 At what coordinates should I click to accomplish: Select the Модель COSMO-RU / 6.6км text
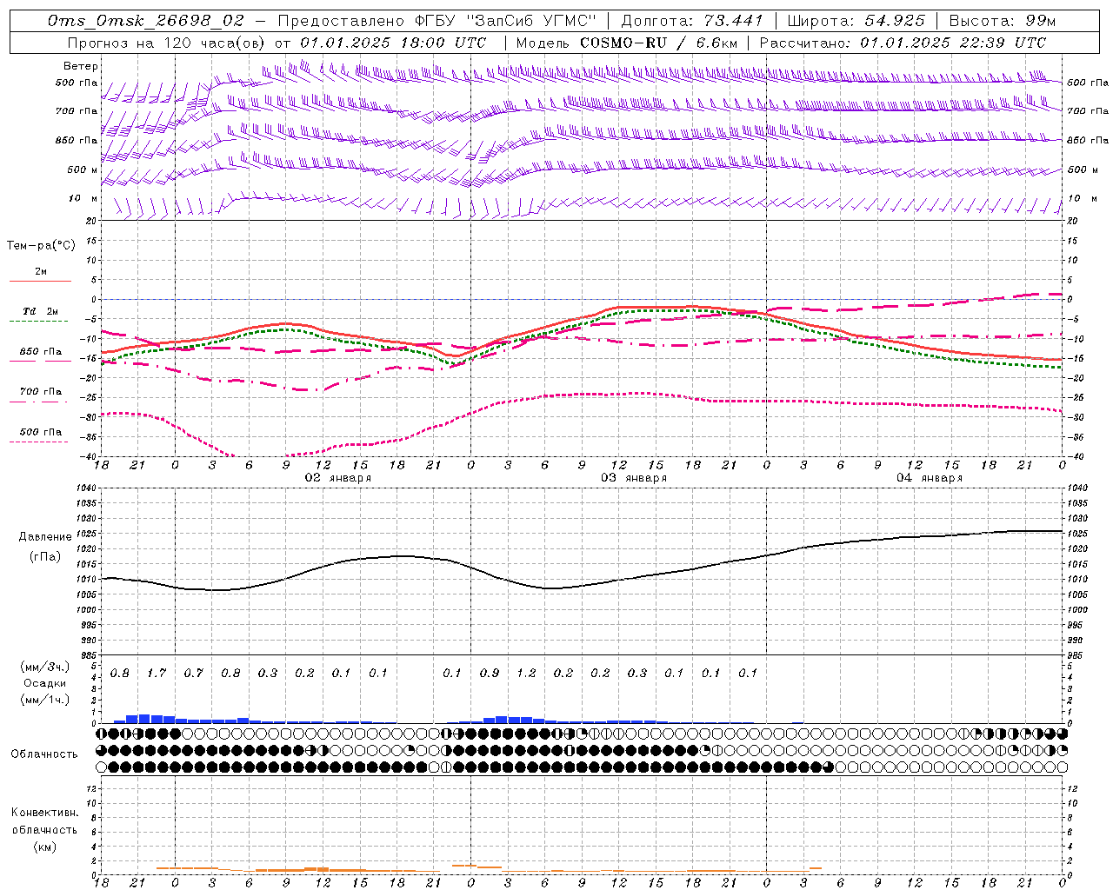(x=626, y=43)
